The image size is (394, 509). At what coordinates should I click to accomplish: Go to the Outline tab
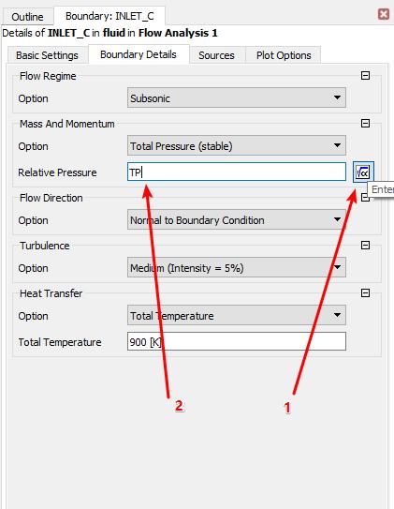click(x=27, y=17)
